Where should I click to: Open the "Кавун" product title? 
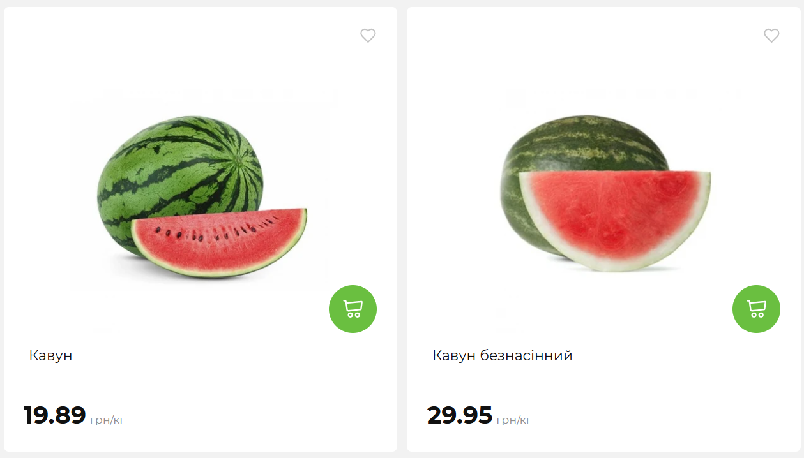[x=50, y=356]
